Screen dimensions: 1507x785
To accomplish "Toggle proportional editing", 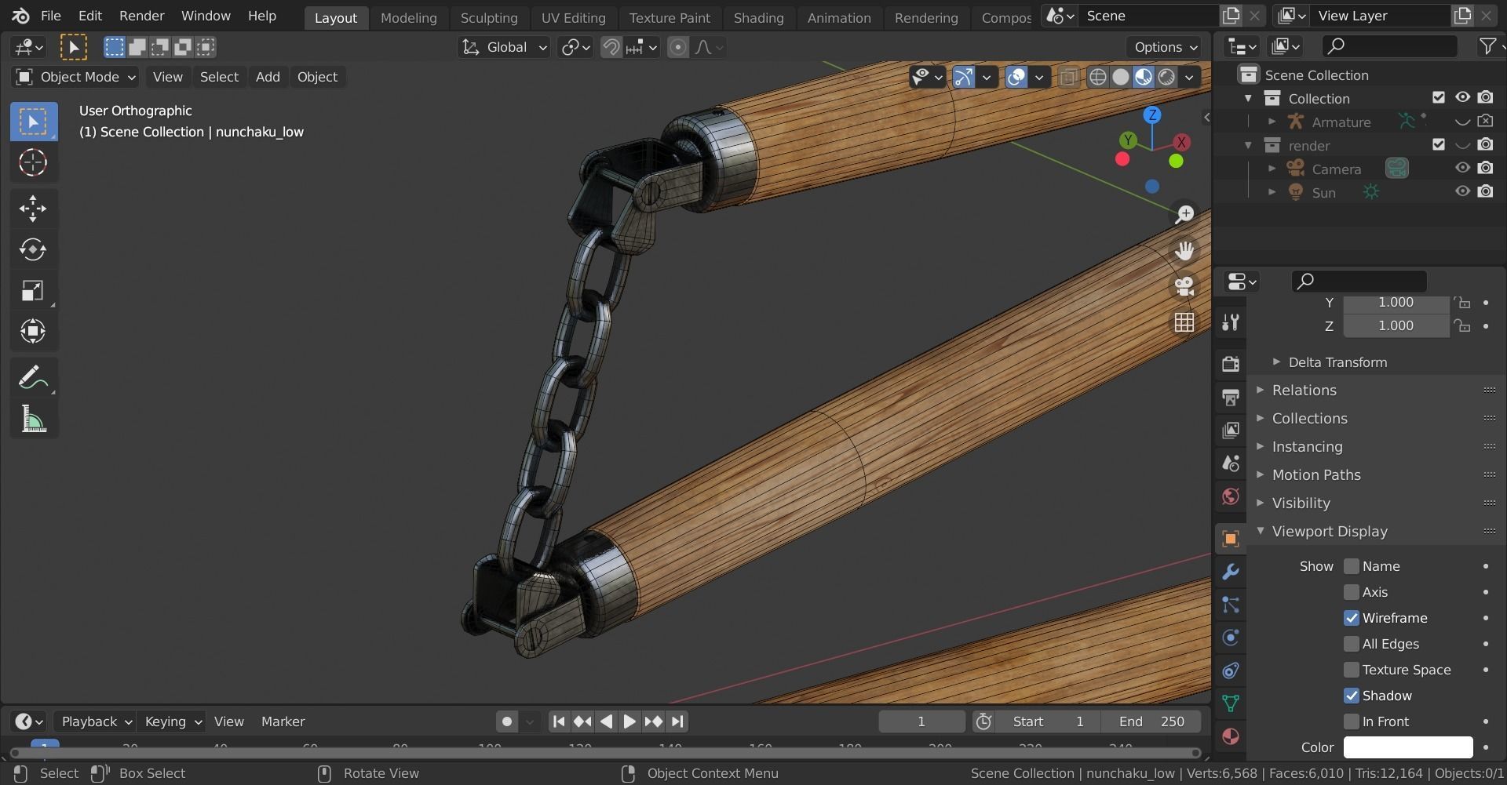I will [x=678, y=47].
